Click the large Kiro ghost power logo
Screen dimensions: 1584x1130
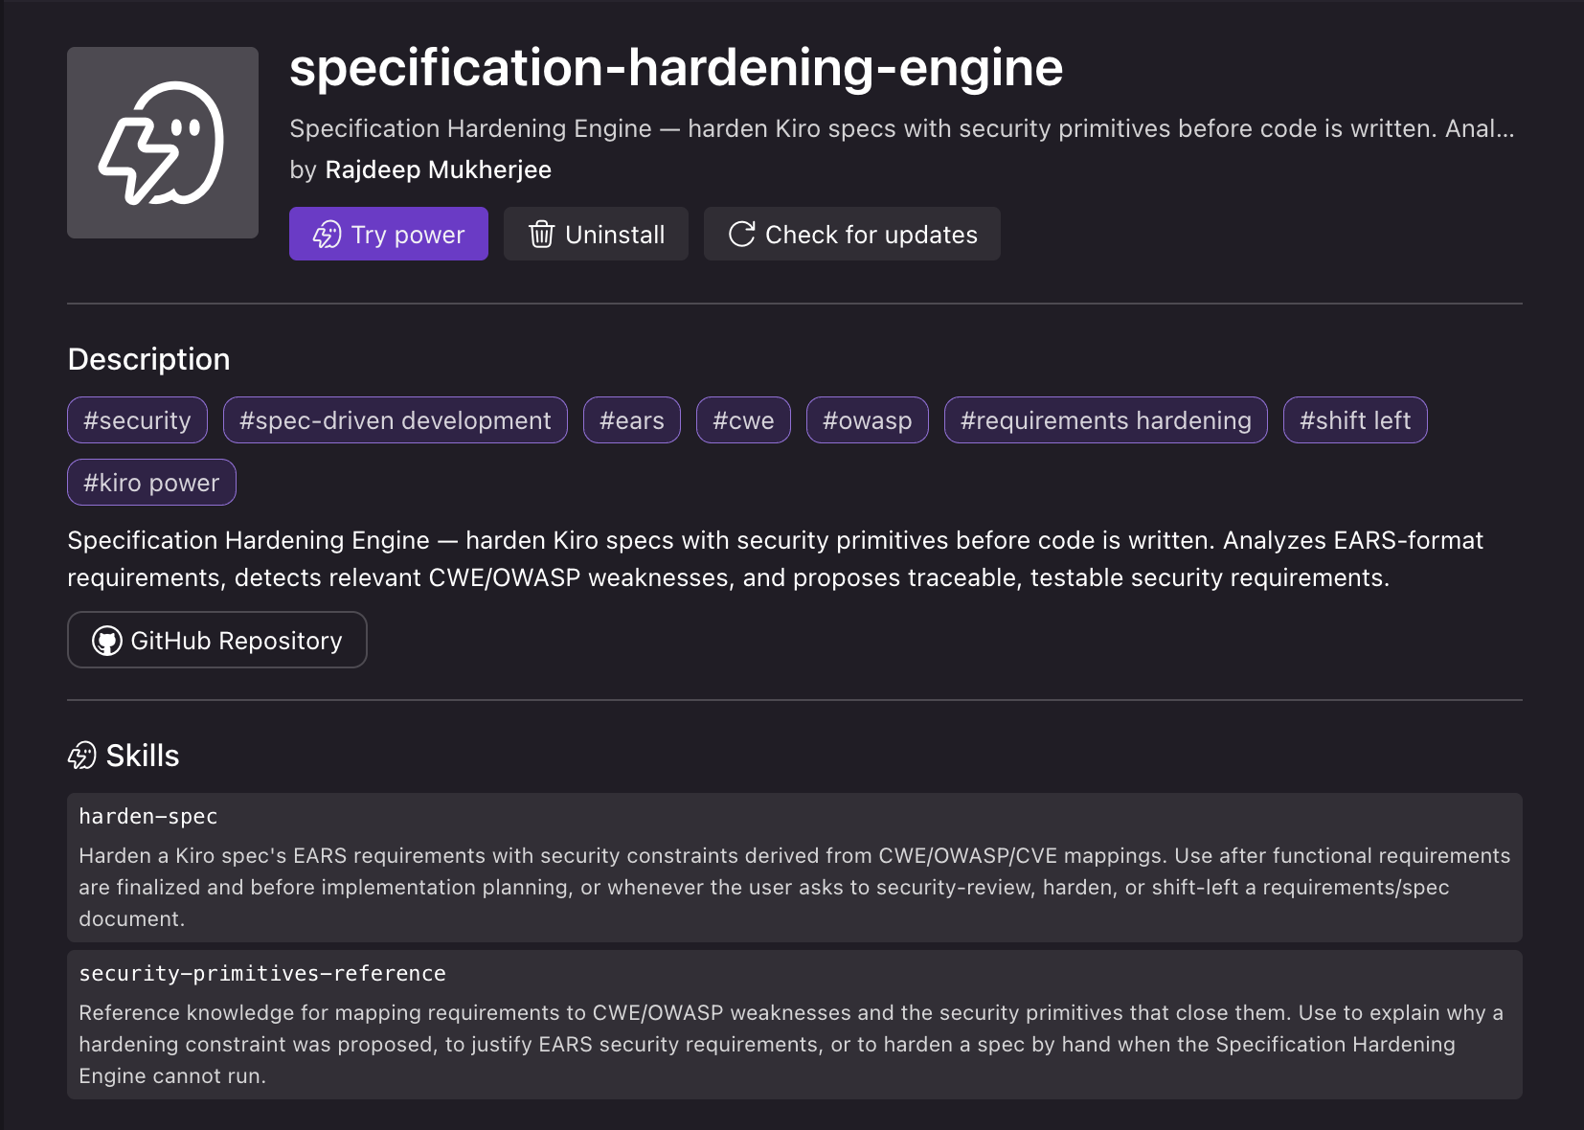[x=163, y=143]
